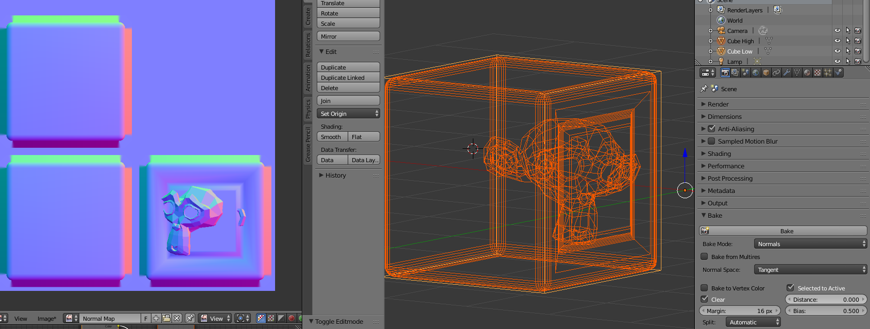Uncheck the Selected to Active option
Screen dimensions: 870x329
coord(790,288)
